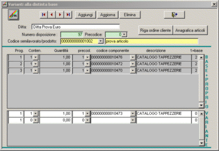This screenshot has width=219, height=151.
Task: Open Codice semilavorato/prodotto dropdown
Action: click(101, 41)
